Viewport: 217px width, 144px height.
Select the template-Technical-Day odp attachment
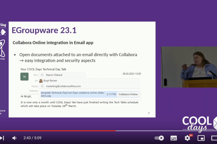[x=73, y=94]
